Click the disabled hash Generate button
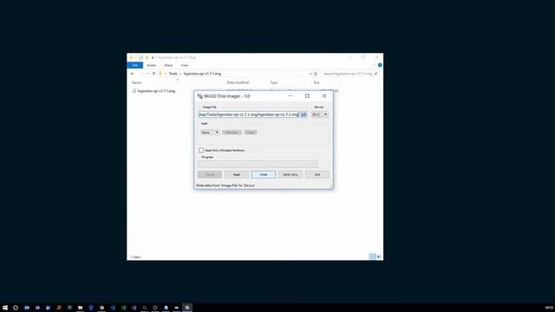 232,133
